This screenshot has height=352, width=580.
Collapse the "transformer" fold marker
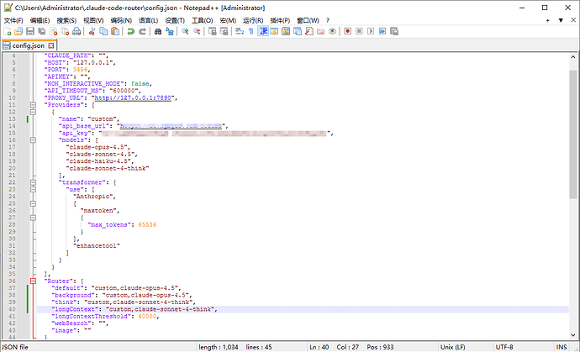tap(33, 182)
